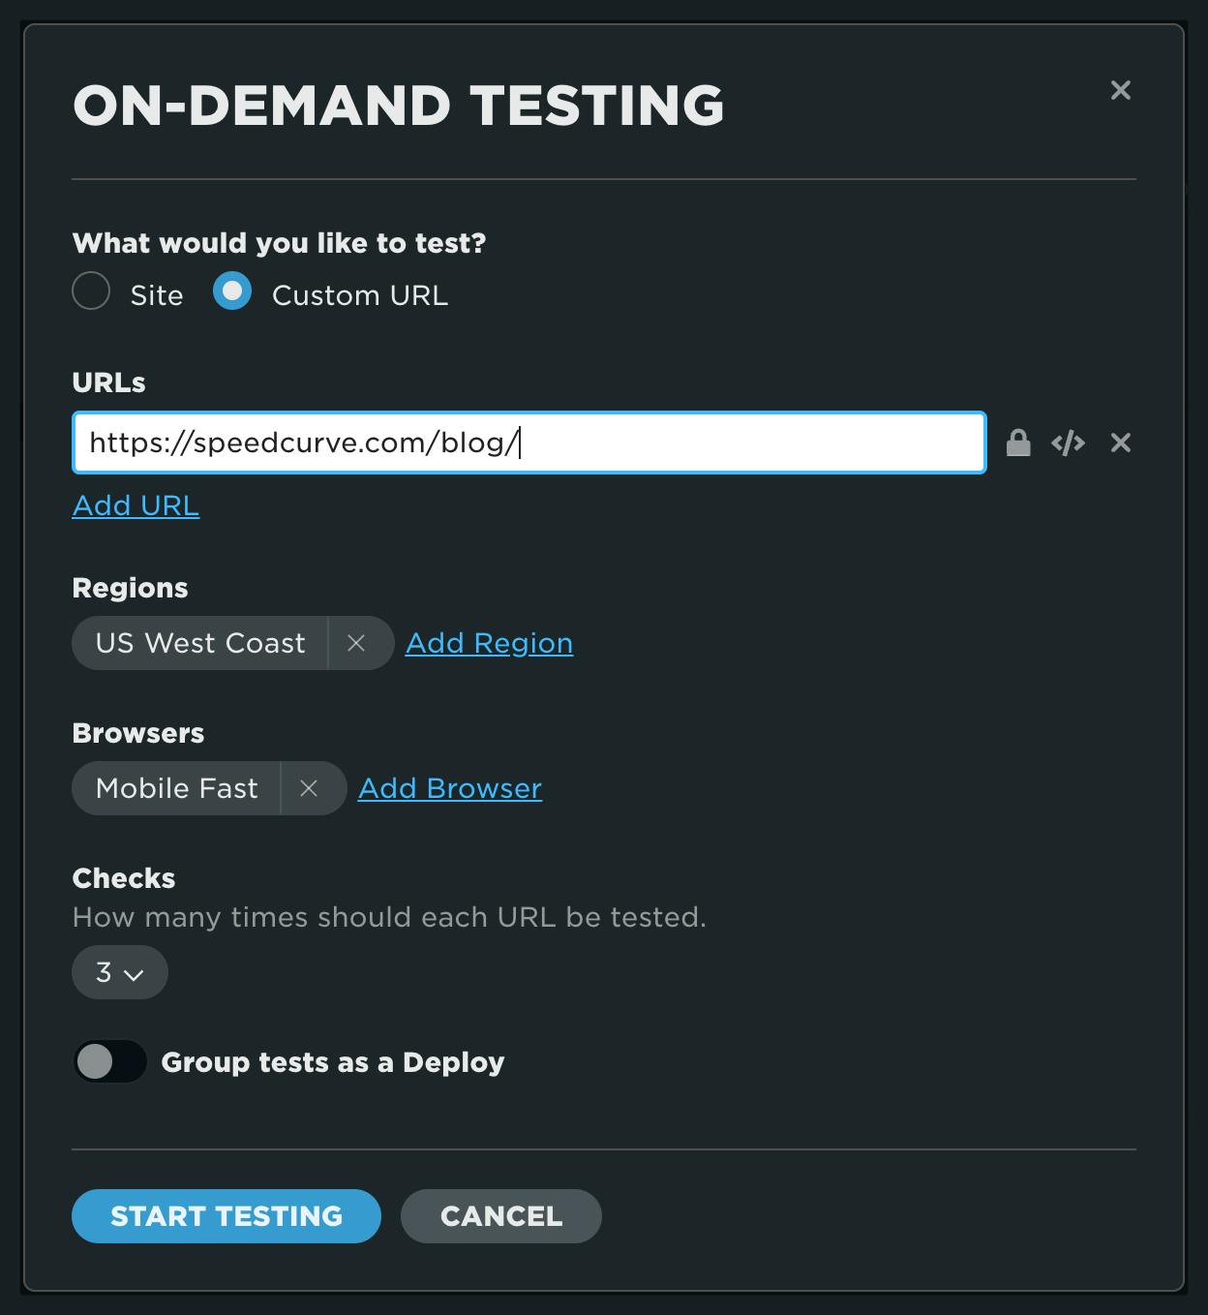The width and height of the screenshot is (1208, 1315).
Task: Remove the US West Coast region
Action: click(x=356, y=643)
